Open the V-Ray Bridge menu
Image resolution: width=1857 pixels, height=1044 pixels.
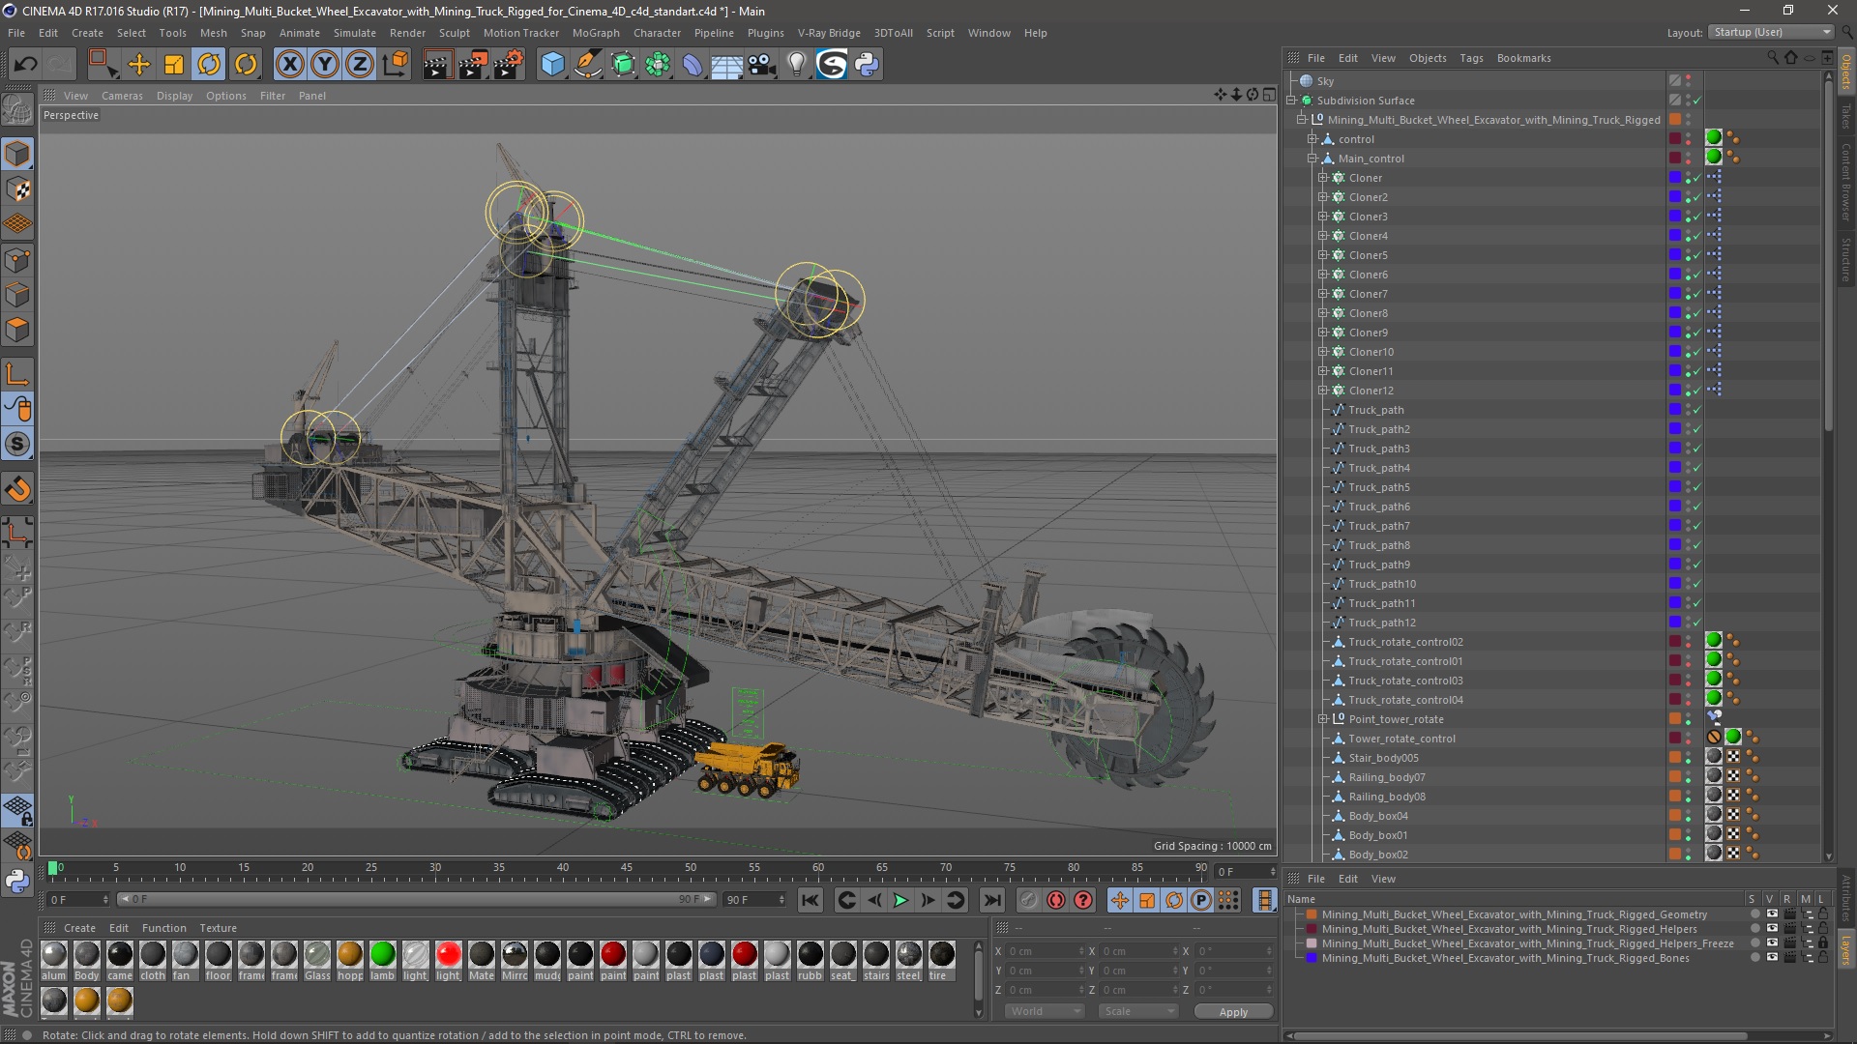click(x=829, y=33)
